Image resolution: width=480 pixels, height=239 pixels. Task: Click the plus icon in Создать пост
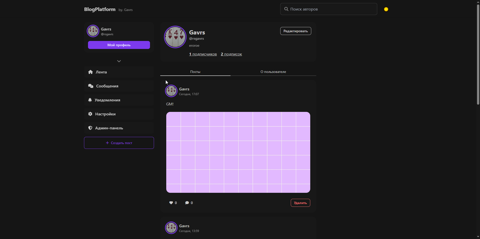107,143
